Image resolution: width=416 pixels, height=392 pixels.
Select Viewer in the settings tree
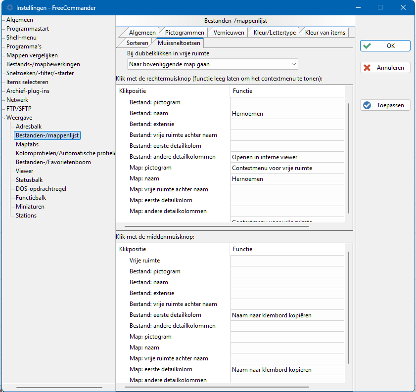tap(24, 171)
